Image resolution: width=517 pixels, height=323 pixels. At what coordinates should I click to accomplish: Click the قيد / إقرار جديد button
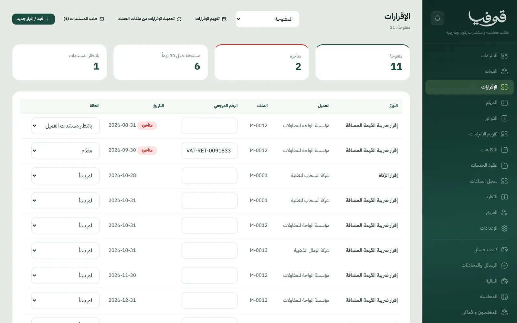click(34, 19)
